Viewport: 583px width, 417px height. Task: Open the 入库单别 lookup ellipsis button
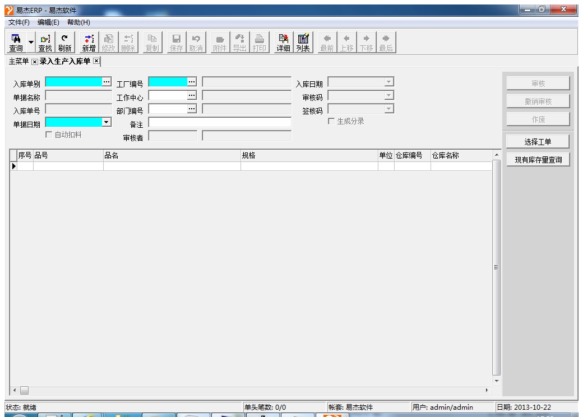click(x=107, y=82)
